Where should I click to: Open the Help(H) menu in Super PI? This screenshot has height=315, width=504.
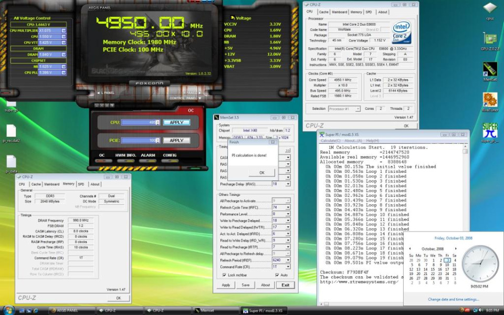tap(373, 141)
